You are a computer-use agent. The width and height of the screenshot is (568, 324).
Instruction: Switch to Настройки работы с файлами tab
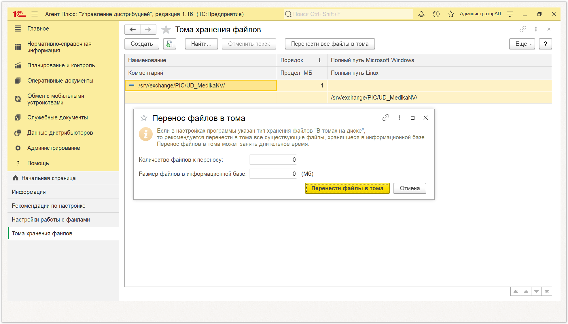63,220
